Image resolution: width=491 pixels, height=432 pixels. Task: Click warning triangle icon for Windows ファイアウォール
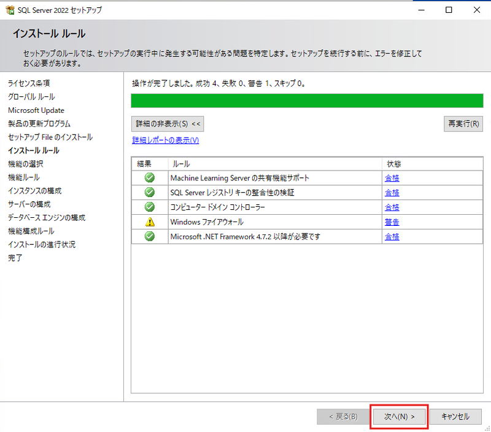click(150, 222)
